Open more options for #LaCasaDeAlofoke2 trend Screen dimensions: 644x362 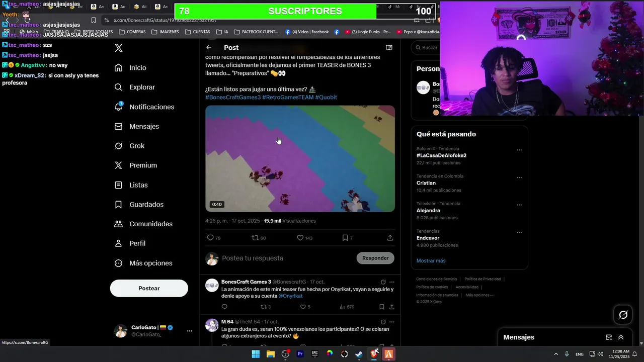click(519, 150)
